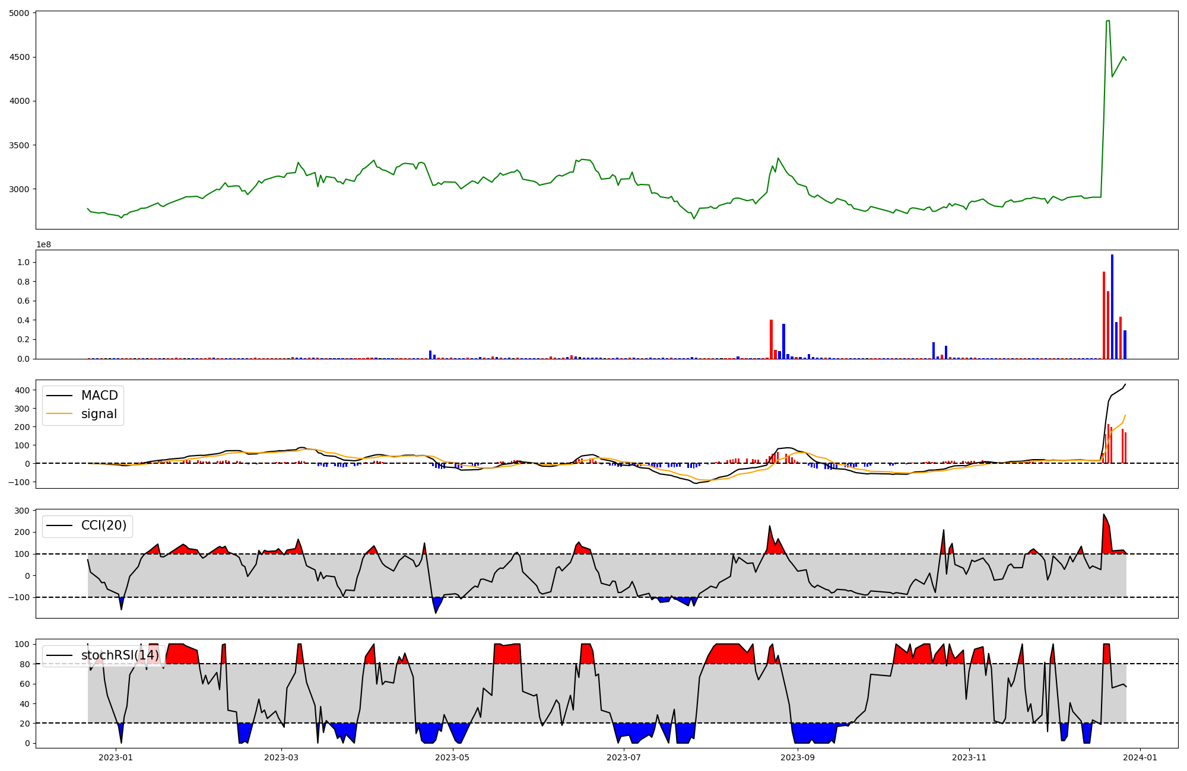
Task: Click the 2023-03 x-axis date label
Action: click(281, 757)
